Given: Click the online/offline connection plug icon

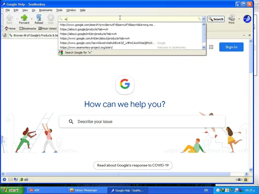Looking at the screenshot, I should [239, 180].
